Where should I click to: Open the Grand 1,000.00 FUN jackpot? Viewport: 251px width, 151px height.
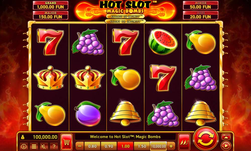pos(50,5)
